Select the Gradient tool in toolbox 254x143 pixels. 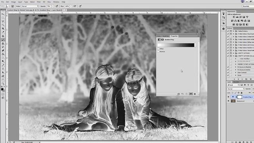[3, 54]
